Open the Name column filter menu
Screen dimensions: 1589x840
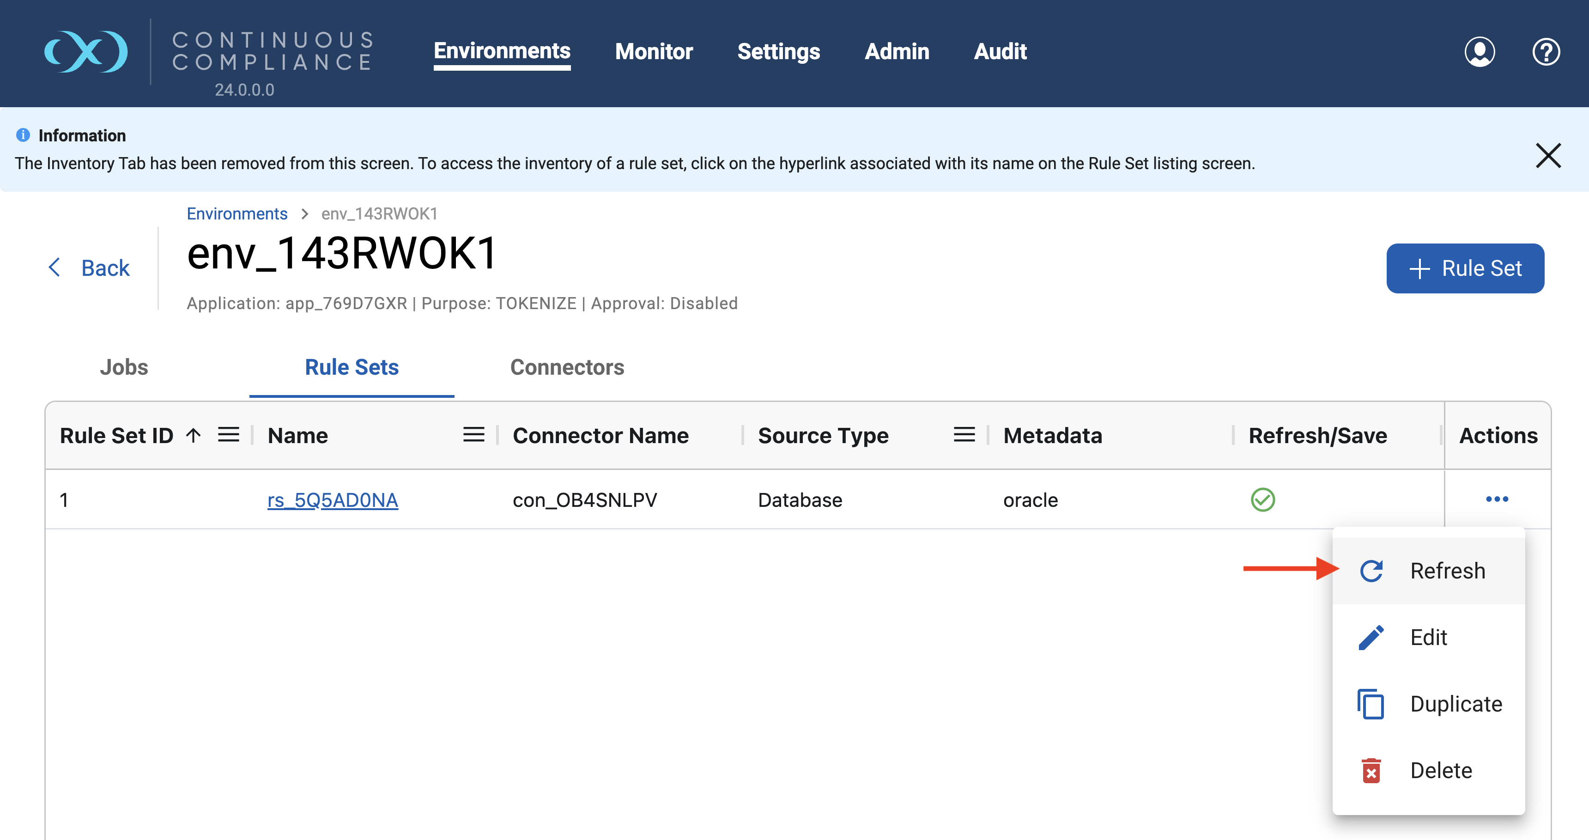tap(473, 435)
